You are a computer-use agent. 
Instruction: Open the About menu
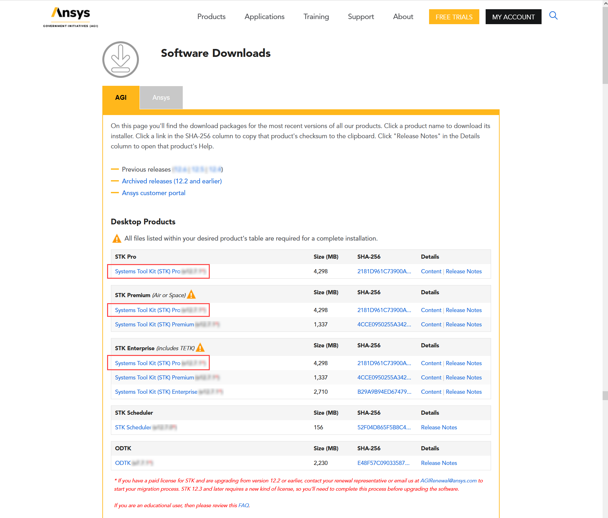click(403, 17)
